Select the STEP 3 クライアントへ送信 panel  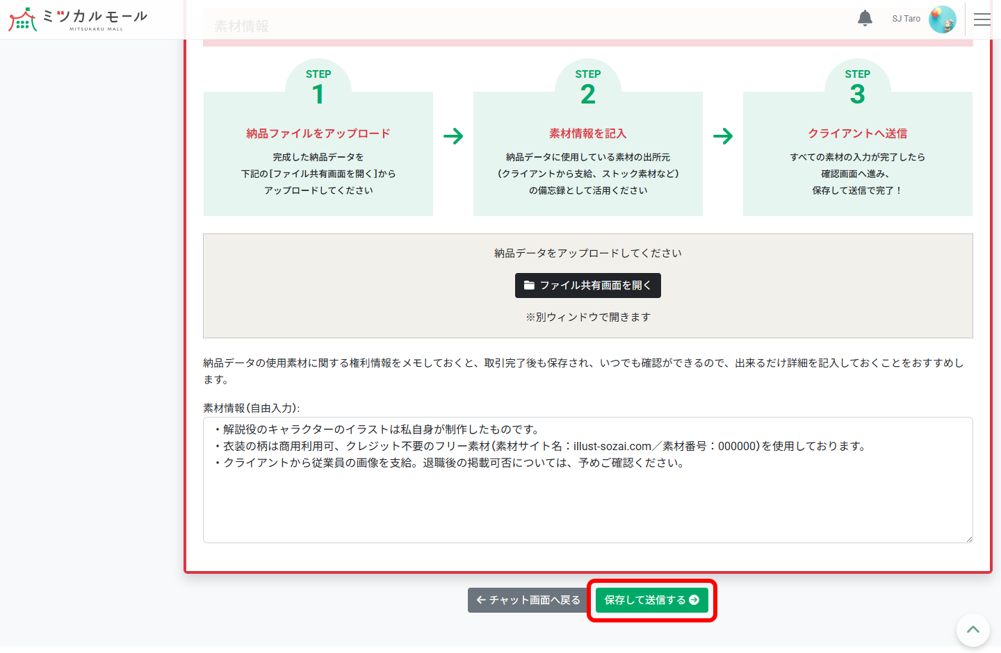[857, 153]
